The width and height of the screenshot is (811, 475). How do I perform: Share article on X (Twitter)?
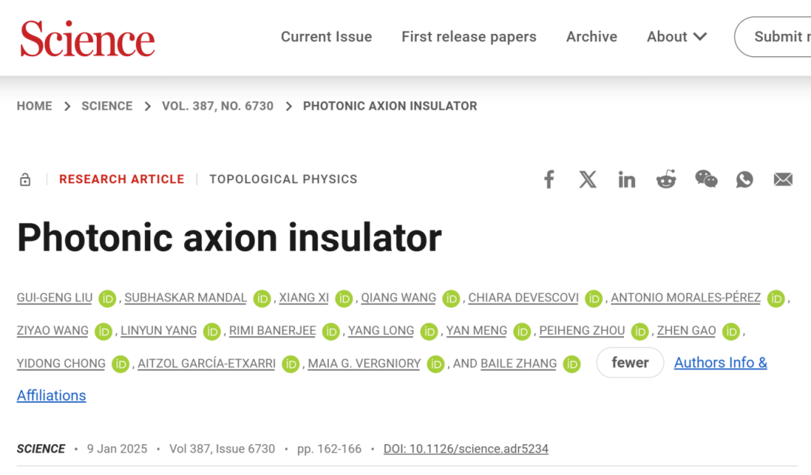[x=587, y=179]
